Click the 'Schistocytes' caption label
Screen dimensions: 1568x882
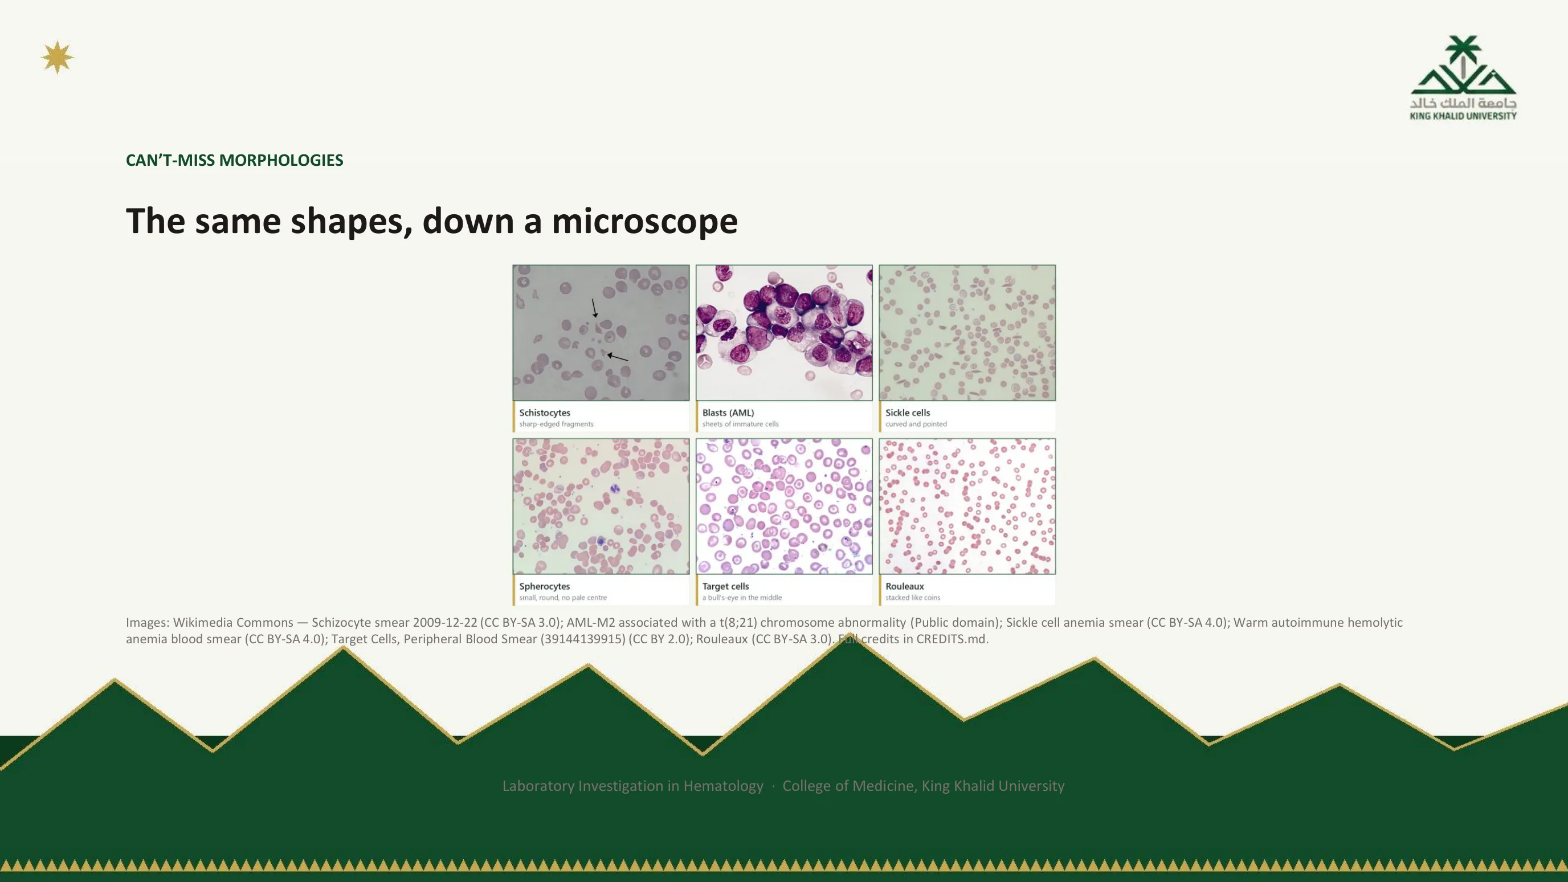coord(545,413)
